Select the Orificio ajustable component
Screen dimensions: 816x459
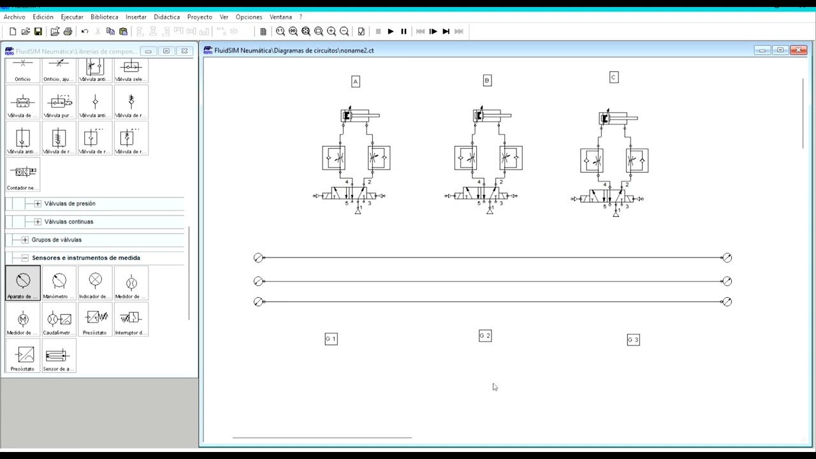pyautogui.click(x=59, y=70)
